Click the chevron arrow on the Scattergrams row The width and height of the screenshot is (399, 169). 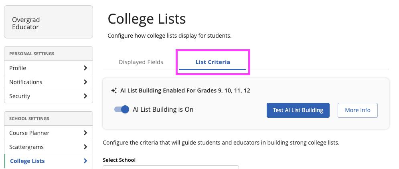85,147
